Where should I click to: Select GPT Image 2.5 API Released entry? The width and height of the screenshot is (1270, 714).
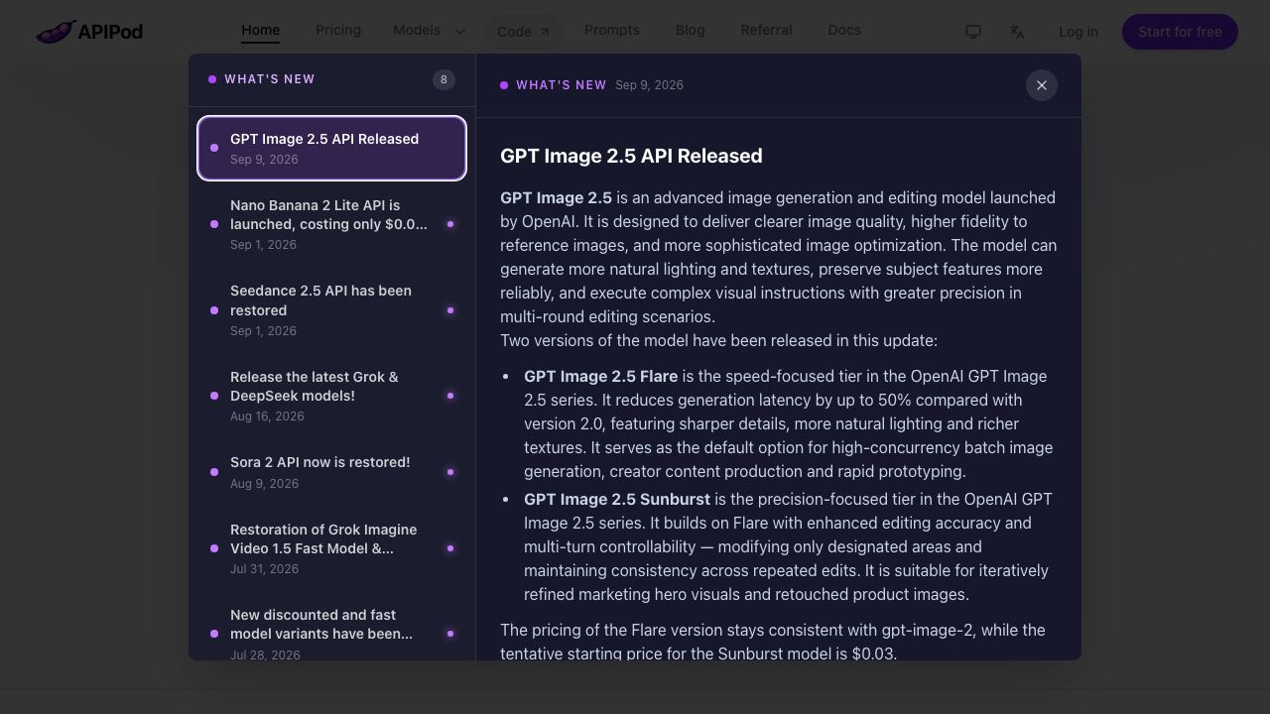332,149
